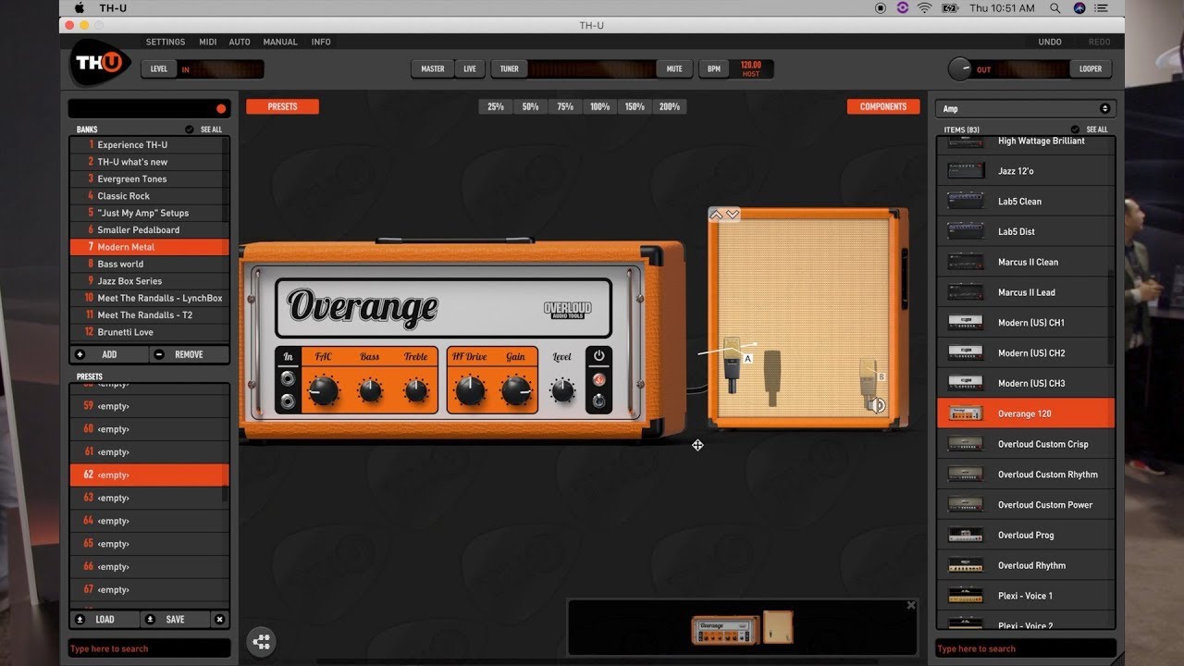Toggle SEE ALL checkbox for banks
Screen dimensions: 1184x666
pos(190,129)
